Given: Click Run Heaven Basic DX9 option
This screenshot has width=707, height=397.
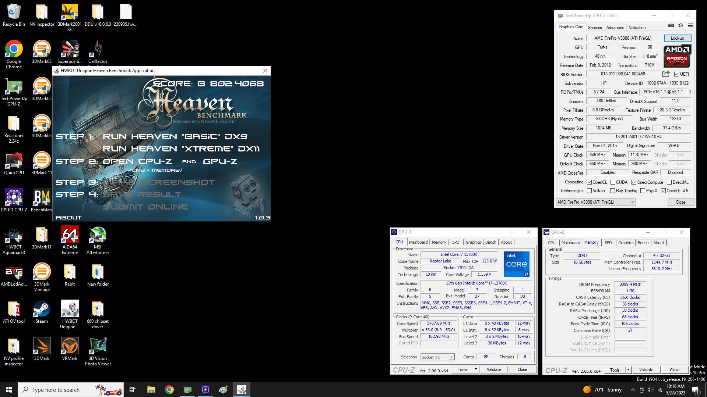Looking at the screenshot, I should coord(175,137).
